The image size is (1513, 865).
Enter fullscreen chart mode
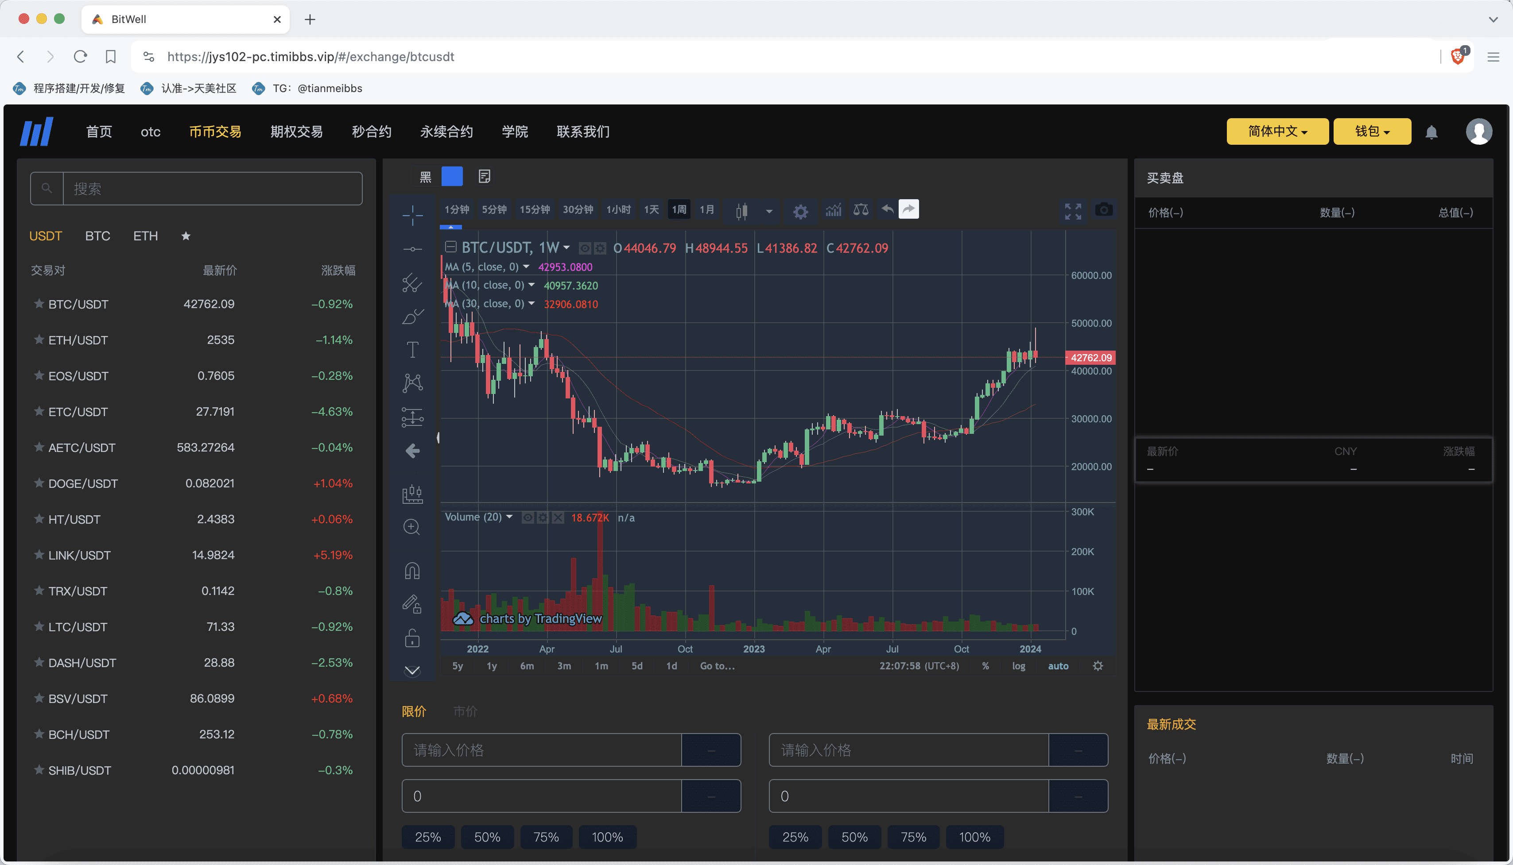tap(1073, 211)
